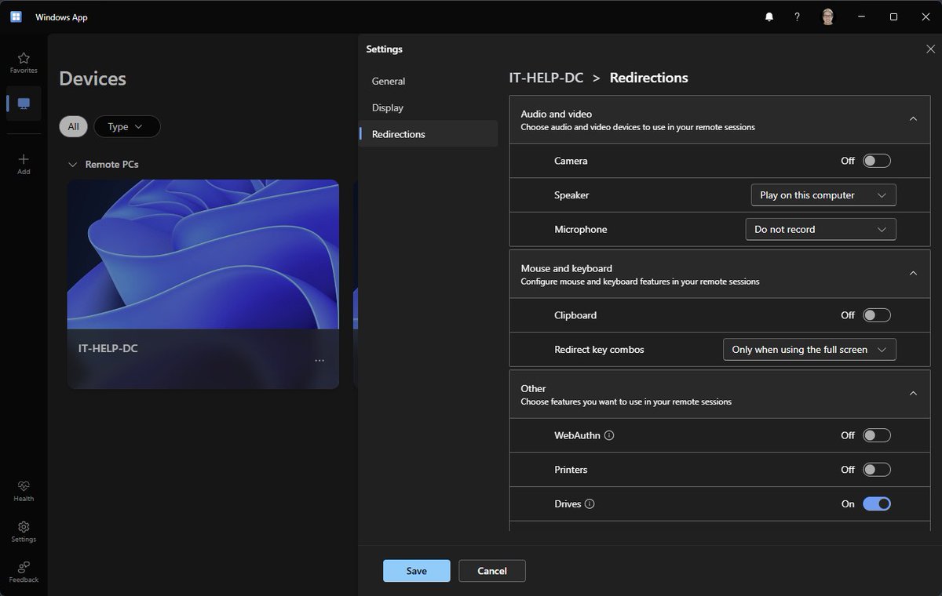
Task: Click the Windows App logo icon
Action: [16, 17]
